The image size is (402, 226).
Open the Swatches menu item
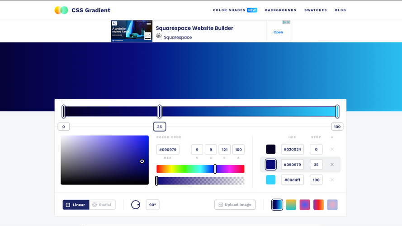[316, 10]
